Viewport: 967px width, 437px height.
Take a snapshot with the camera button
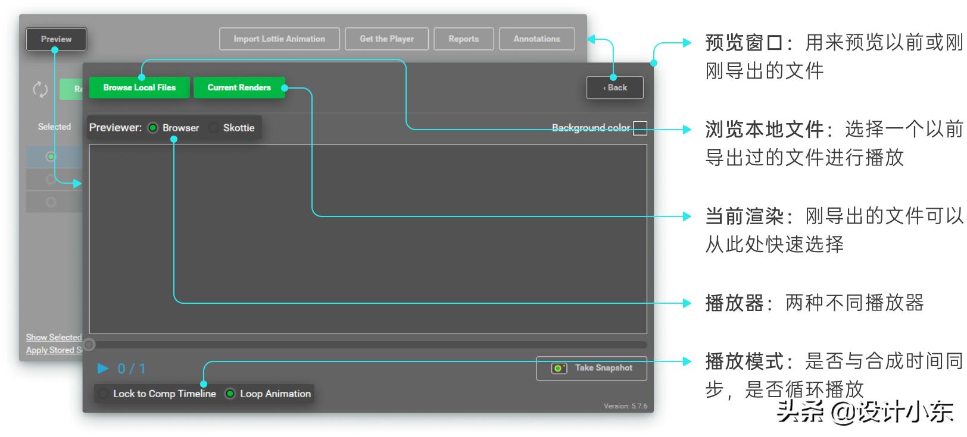[591, 368]
